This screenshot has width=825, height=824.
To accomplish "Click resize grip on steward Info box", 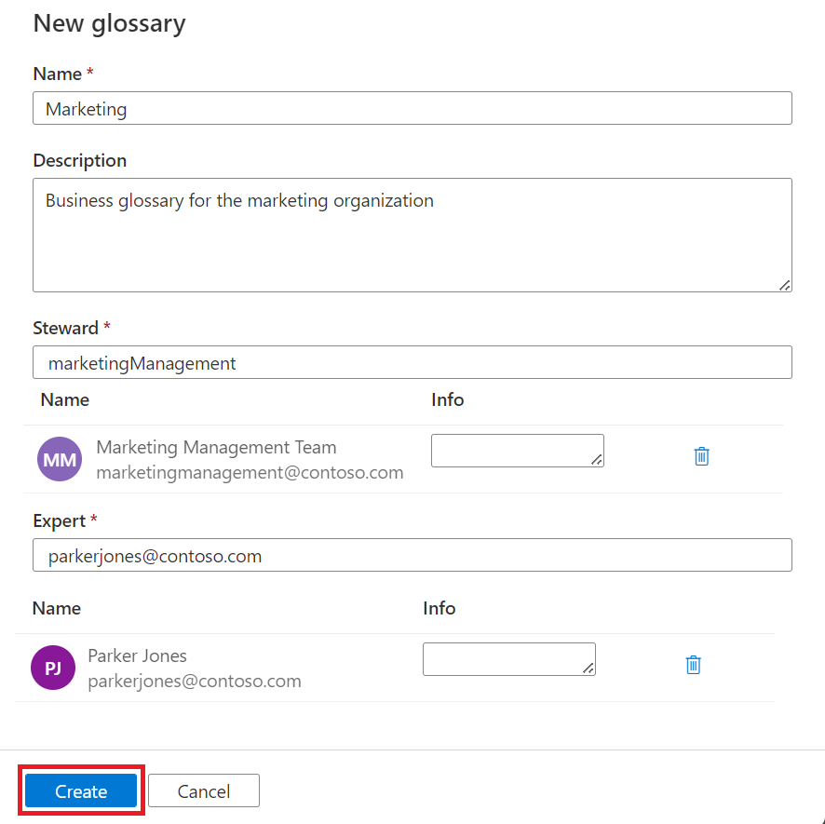I will pos(597,460).
